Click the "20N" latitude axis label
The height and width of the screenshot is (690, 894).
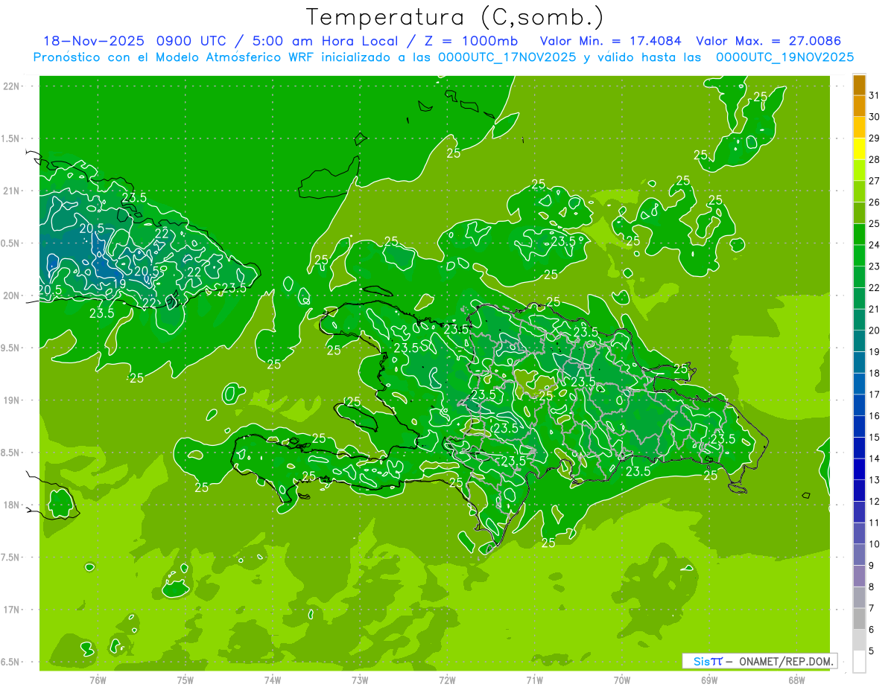(10, 296)
